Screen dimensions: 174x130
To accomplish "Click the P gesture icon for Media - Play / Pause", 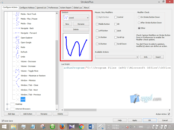I will click(17, 19).
